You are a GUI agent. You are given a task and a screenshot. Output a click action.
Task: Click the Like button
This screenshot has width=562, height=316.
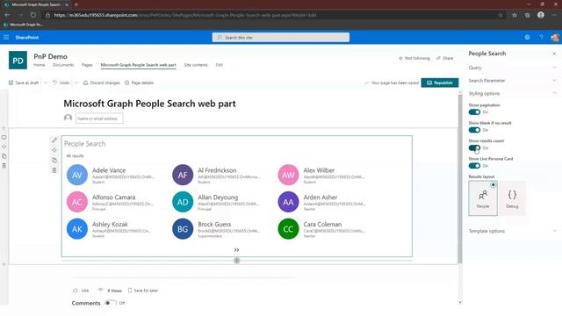point(81,291)
